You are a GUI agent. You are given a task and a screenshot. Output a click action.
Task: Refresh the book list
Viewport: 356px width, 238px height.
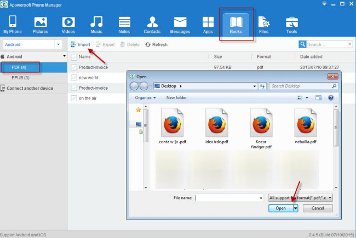[x=156, y=44]
